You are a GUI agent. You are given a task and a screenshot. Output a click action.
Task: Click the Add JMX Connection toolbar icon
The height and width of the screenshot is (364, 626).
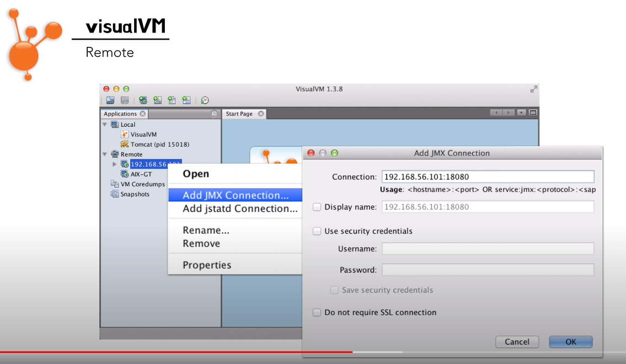157,100
